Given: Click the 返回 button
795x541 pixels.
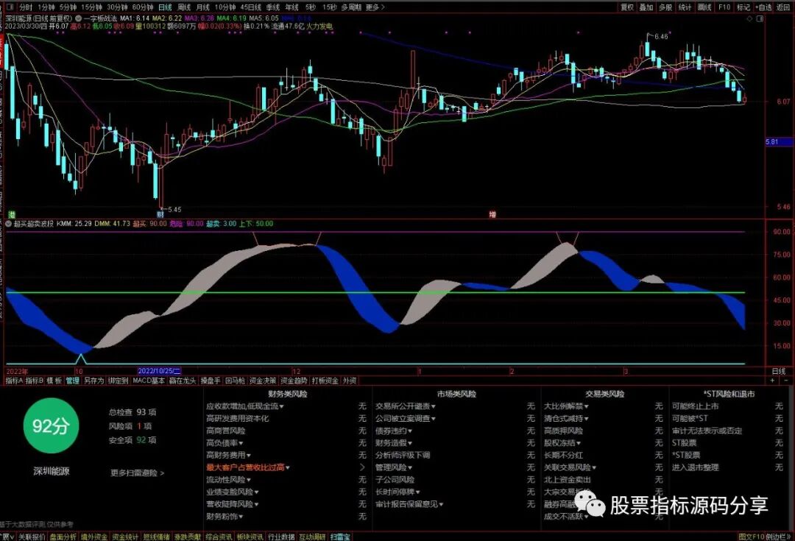Looking at the screenshot, I should [x=782, y=7].
